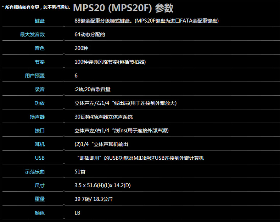This screenshot has height=222, width=280.
Task: Click "线Ins(用于连接外部声源)" value text
Action: [141, 131]
